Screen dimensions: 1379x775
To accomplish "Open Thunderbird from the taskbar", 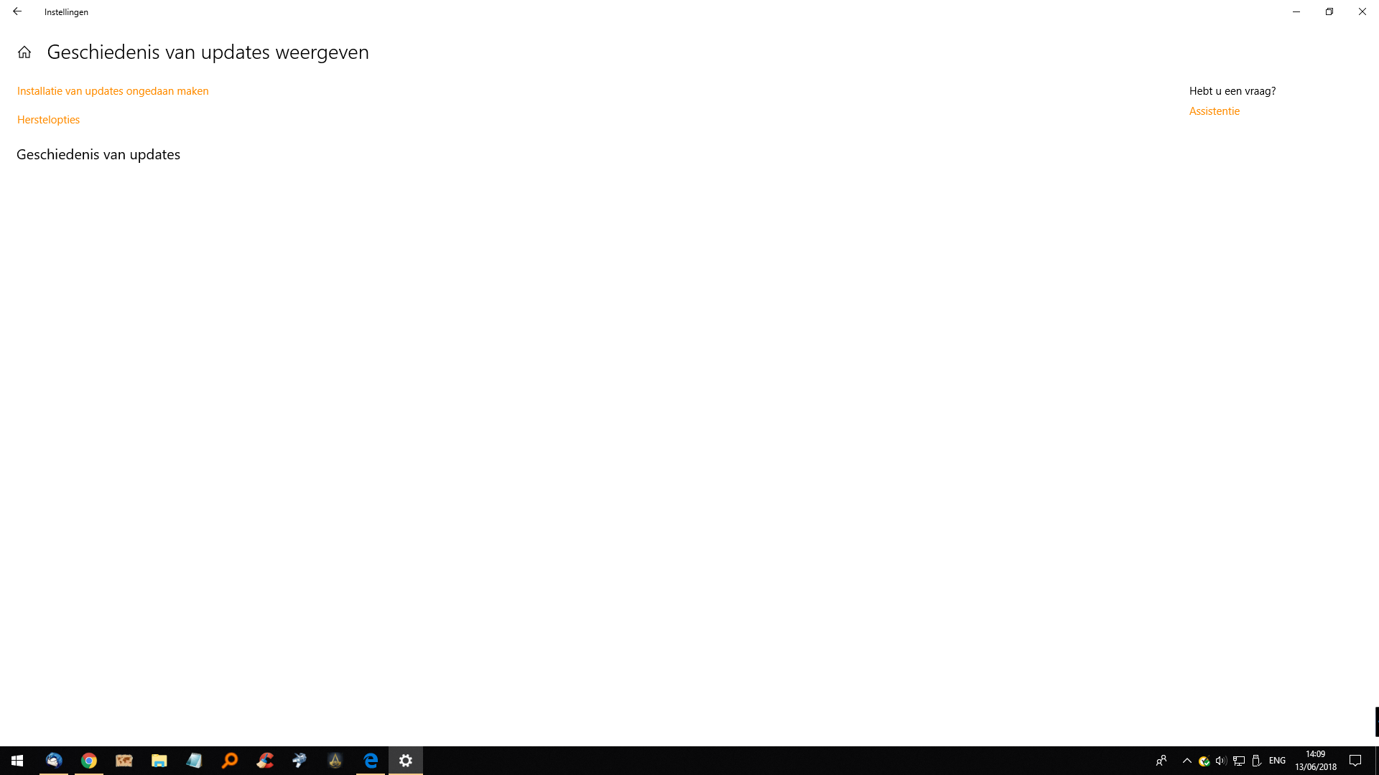I will 54,761.
